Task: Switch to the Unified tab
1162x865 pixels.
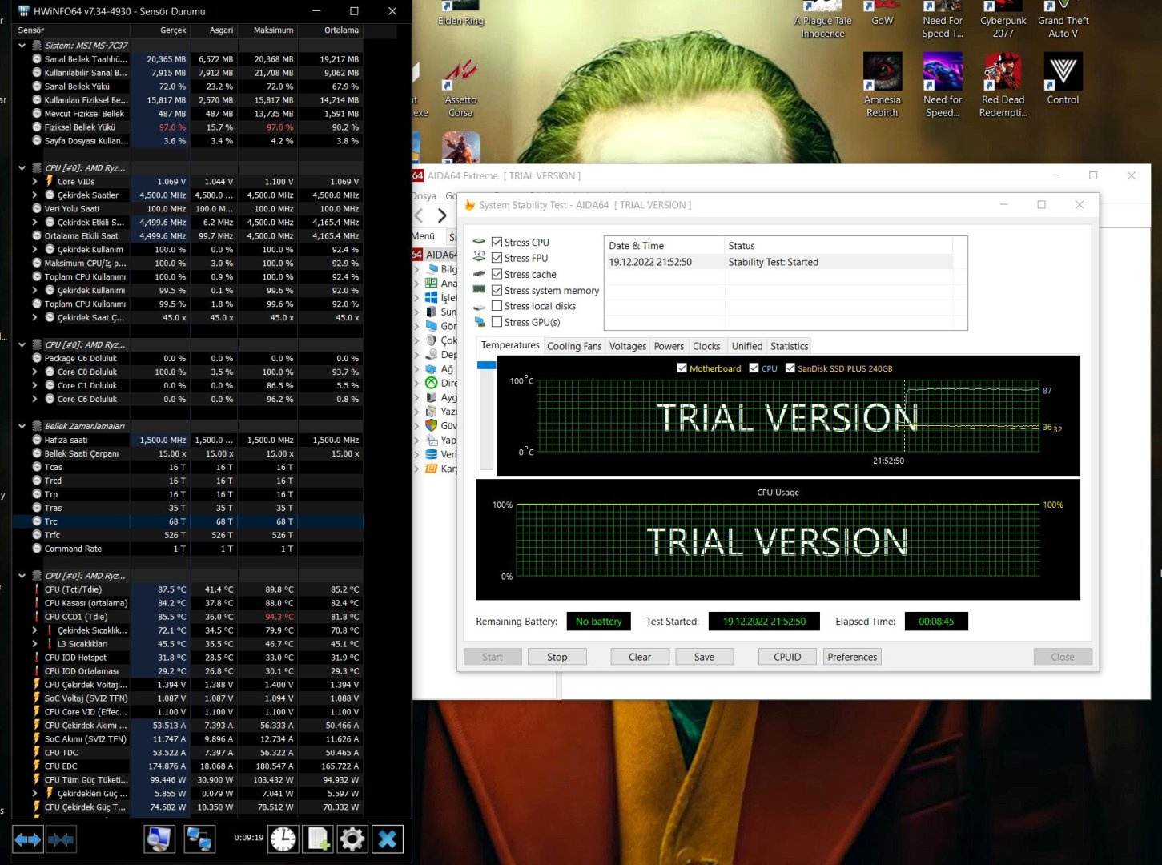Action: pyautogui.click(x=747, y=346)
